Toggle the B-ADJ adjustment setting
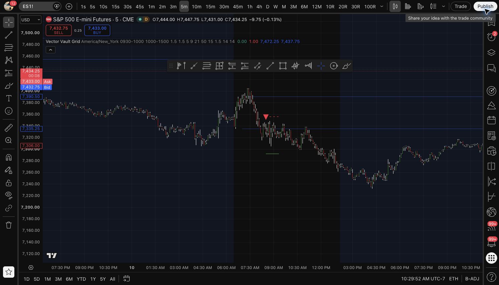Viewport: 499px width, 285px height. click(472, 279)
